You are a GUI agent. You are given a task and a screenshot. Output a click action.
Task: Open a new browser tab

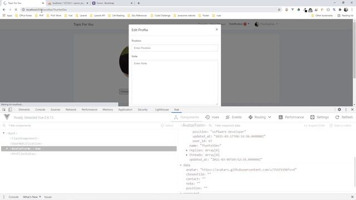pyautogui.click(x=139, y=3)
